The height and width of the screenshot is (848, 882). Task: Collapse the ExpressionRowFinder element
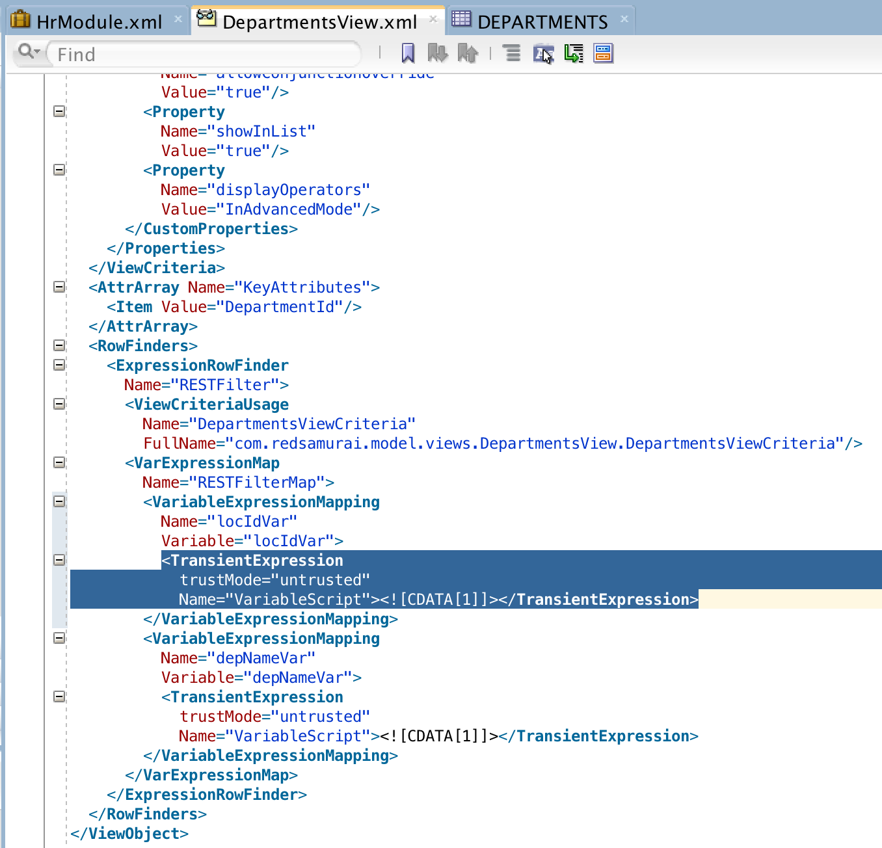[x=59, y=365]
